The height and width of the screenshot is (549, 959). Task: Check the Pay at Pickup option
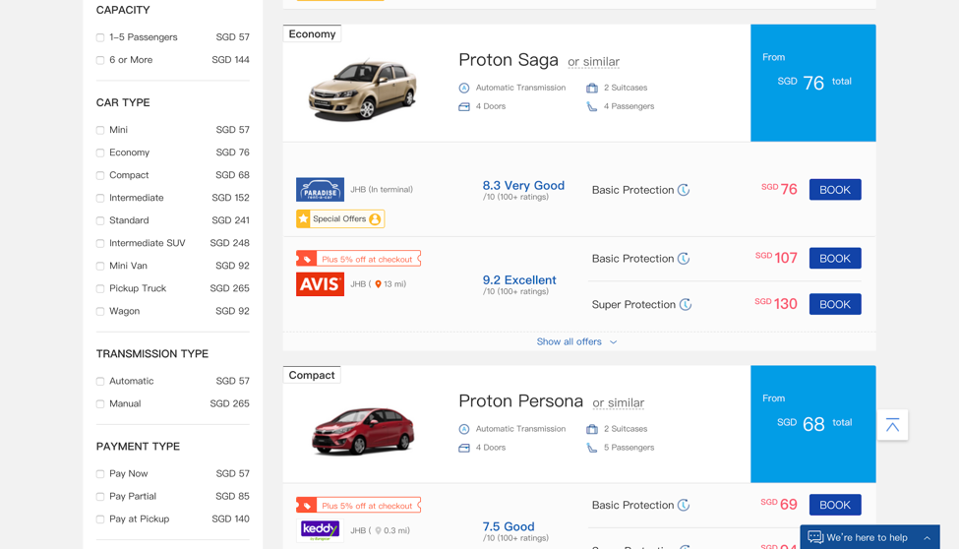click(100, 519)
